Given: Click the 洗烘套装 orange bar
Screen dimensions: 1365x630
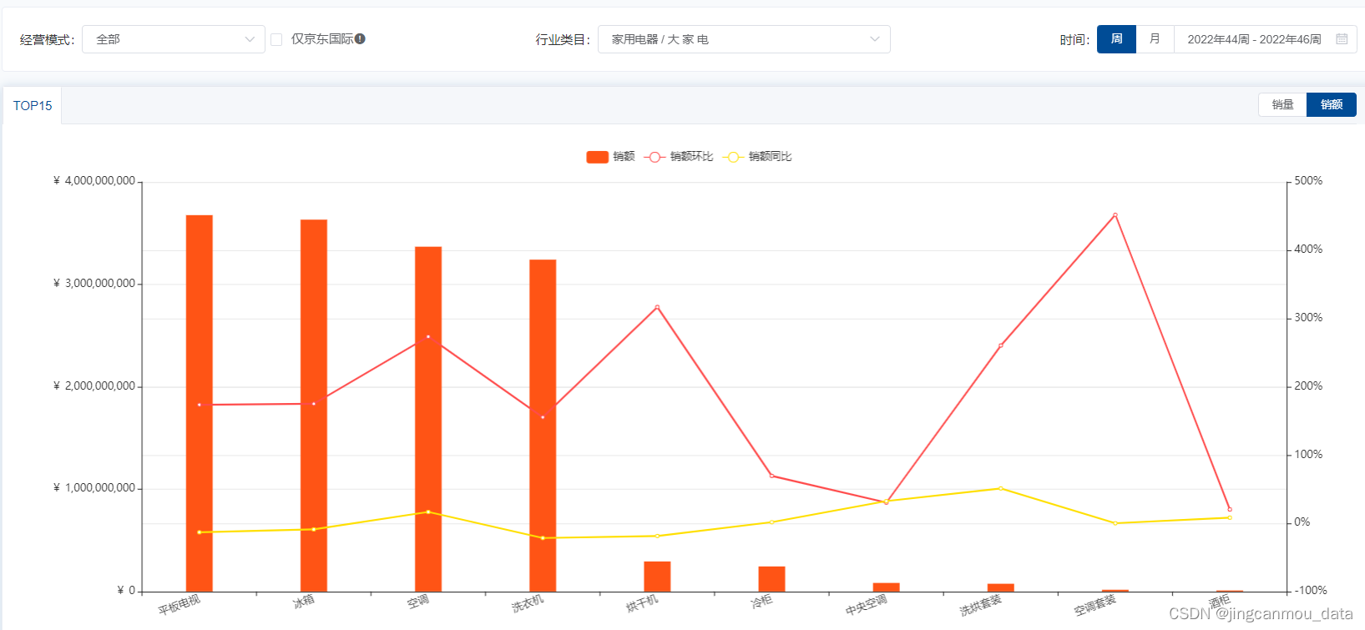Looking at the screenshot, I should pyautogui.click(x=1000, y=588).
